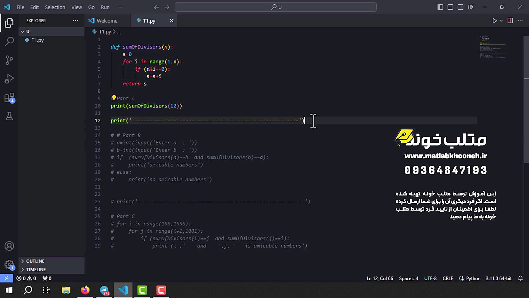Switch to the Welcome tab

point(107,21)
